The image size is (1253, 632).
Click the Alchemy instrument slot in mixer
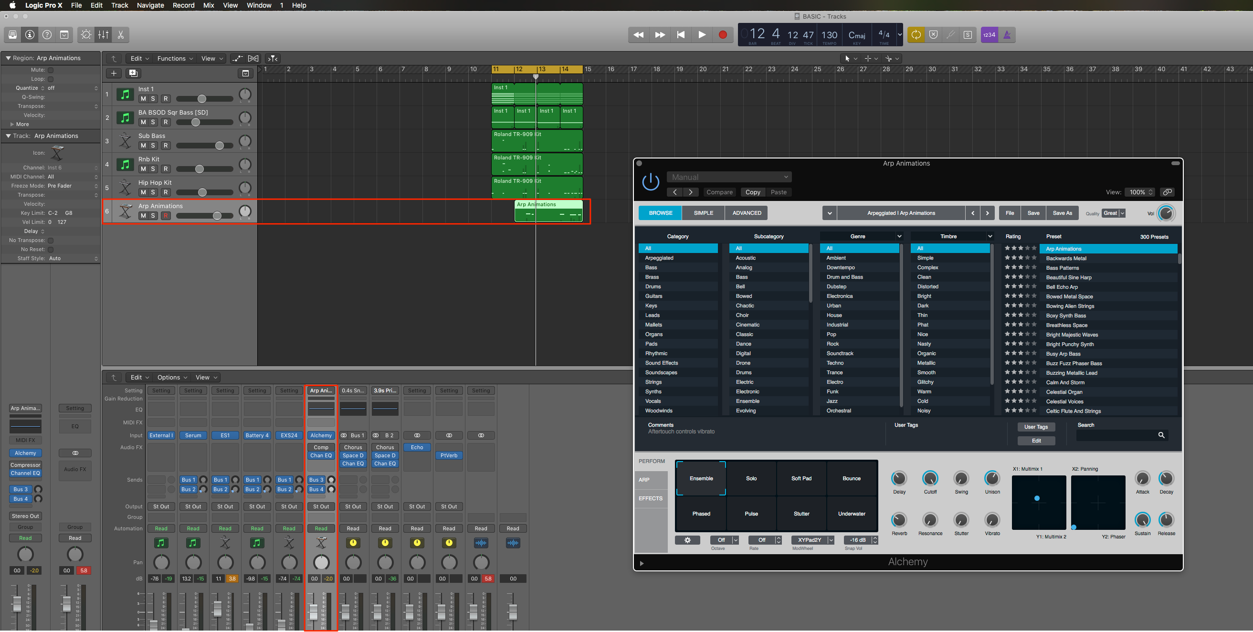(x=321, y=436)
